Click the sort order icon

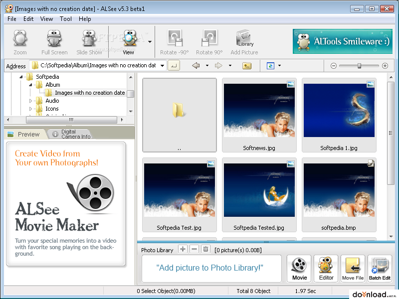pyautogui.click(x=270, y=66)
